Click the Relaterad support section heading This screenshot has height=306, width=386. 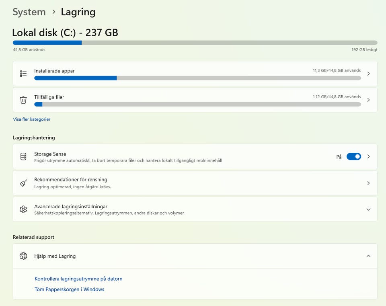(x=33, y=237)
